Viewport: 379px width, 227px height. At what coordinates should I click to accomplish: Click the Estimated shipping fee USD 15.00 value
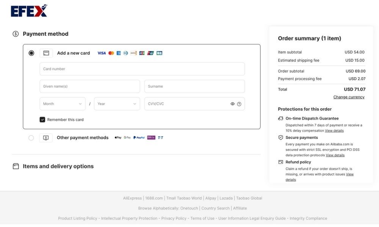(x=355, y=60)
